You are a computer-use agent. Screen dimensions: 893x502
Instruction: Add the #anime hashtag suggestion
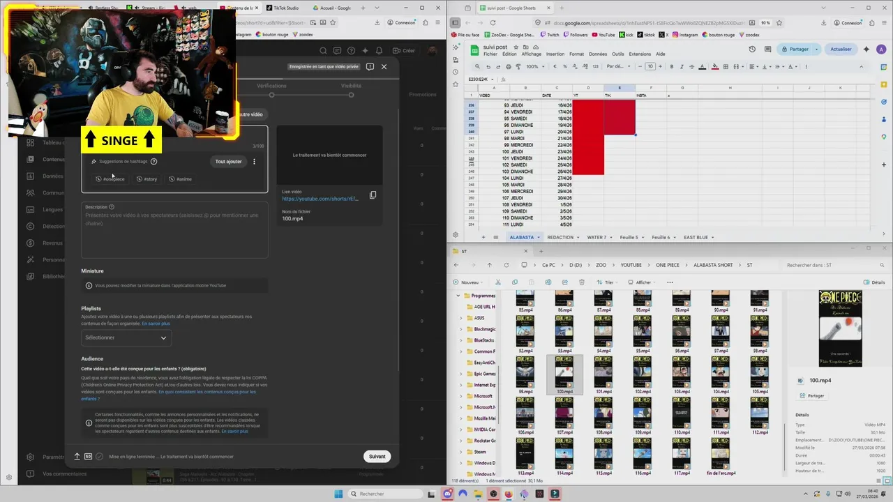180,179
